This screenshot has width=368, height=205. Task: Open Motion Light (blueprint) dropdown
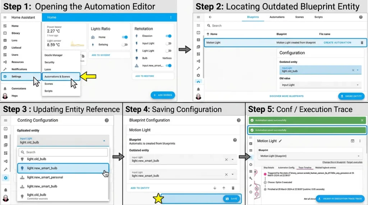click(x=310, y=156)
